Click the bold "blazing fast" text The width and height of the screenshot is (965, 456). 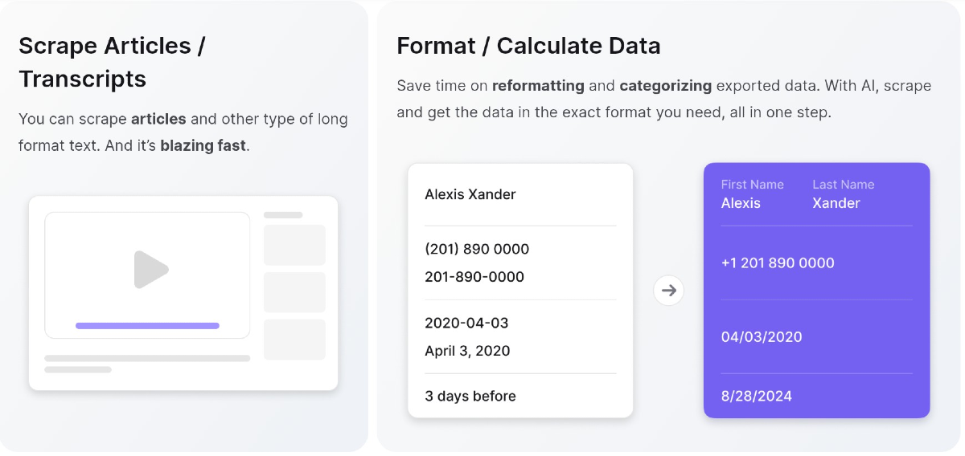[203, 146]
